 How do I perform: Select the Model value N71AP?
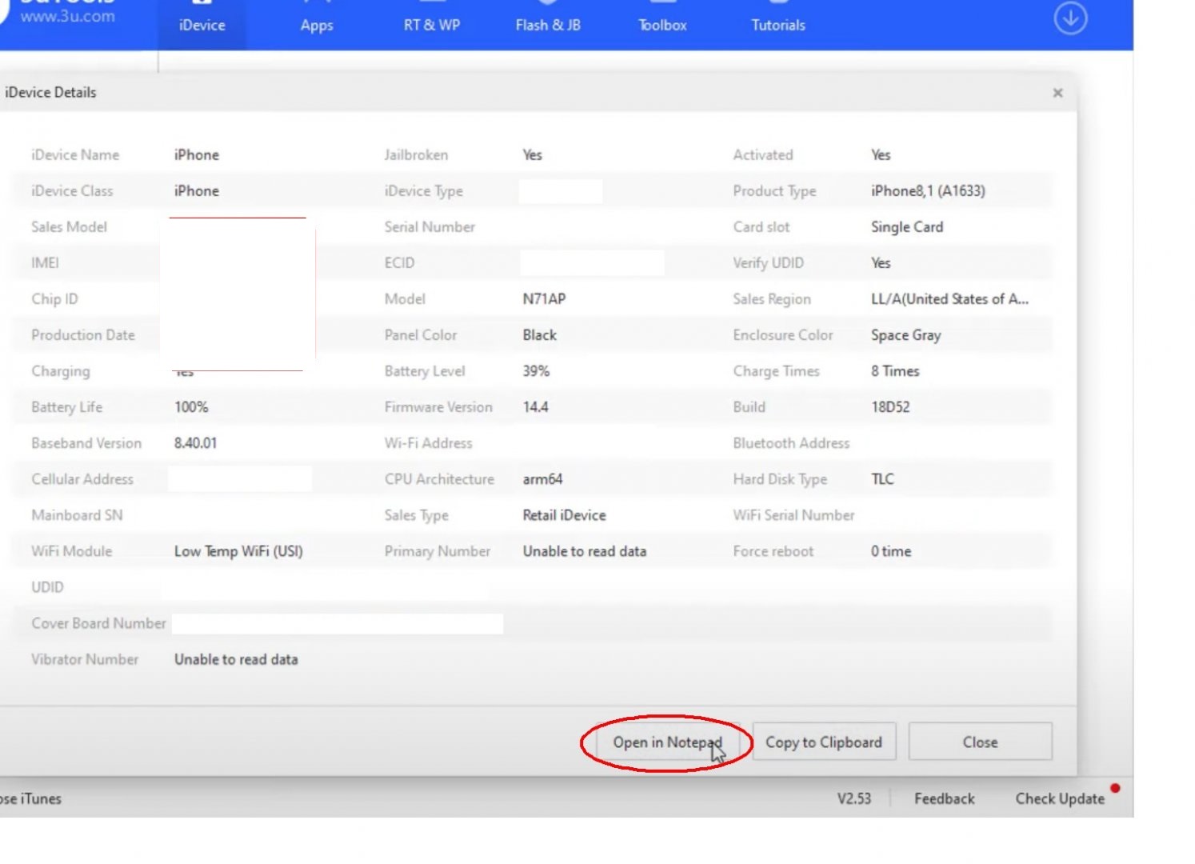544,299
